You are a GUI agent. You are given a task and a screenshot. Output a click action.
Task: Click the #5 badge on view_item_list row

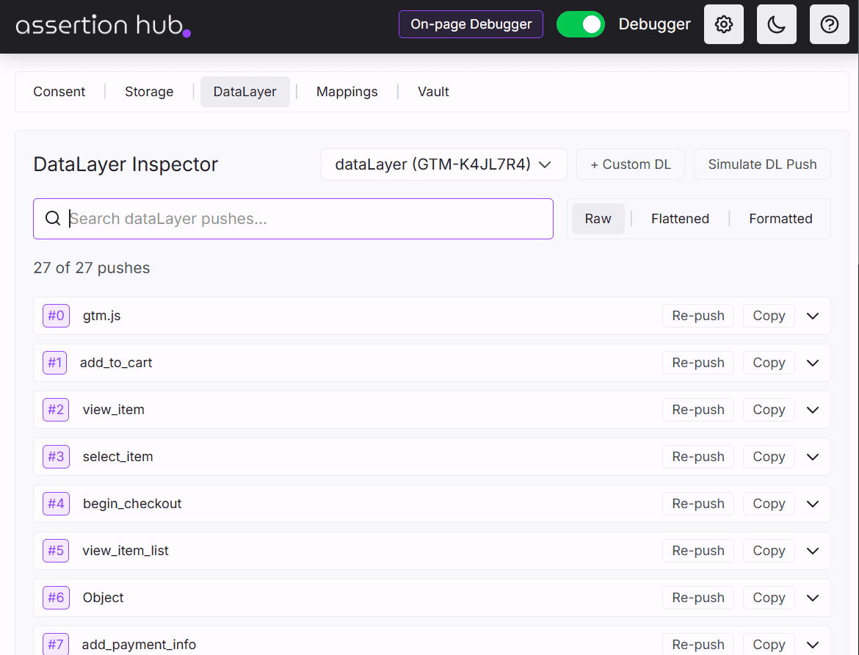click(56, 551)
